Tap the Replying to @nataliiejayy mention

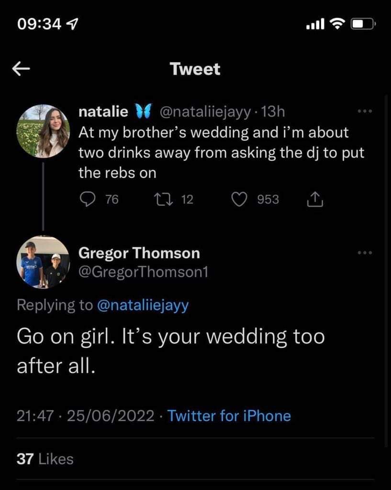[143, 305]
